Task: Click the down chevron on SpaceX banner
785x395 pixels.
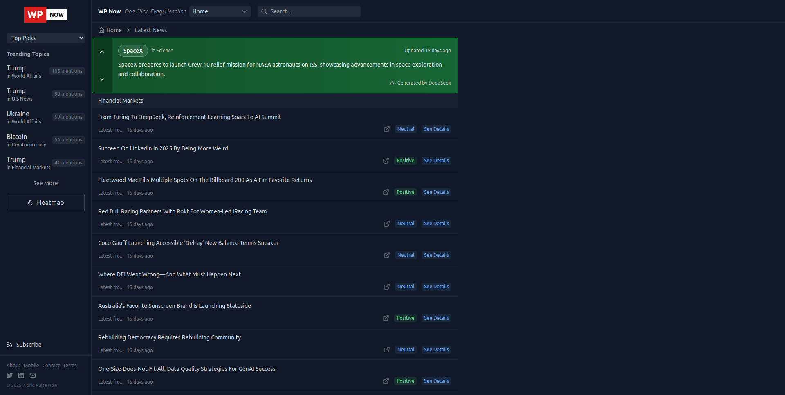Action: pos(102,79)
